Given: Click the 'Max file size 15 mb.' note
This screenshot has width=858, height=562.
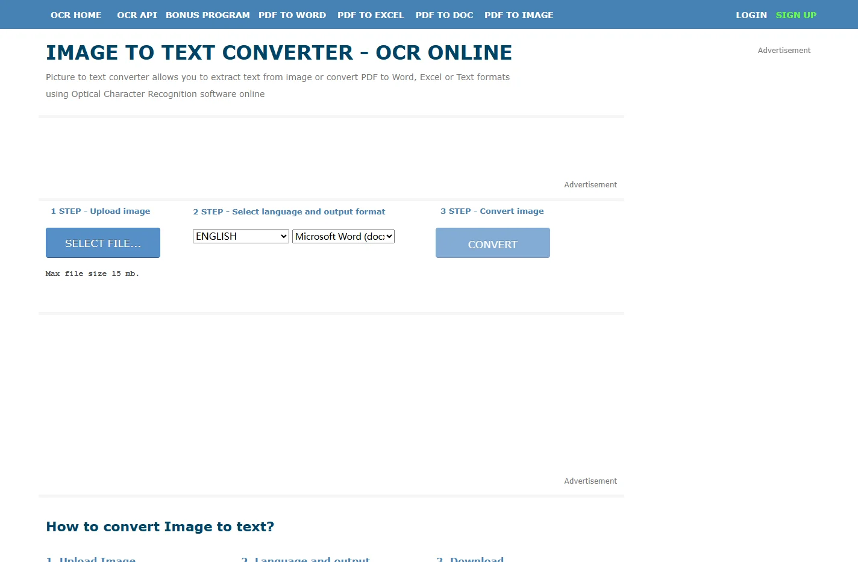Looking at the screenshot, I should [x=92, y=273].
